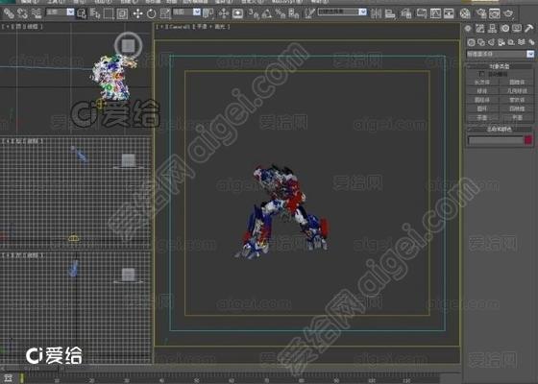The height and width of the screenshot is (384, 538).
Task: Toggle the Angle Snap button
Action: 267,13
